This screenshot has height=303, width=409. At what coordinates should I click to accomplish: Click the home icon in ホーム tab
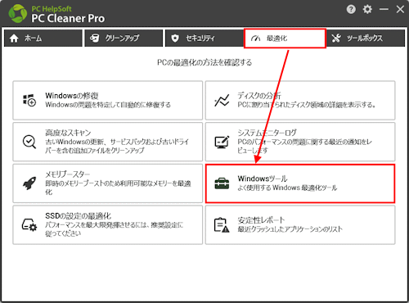(14, 38)
